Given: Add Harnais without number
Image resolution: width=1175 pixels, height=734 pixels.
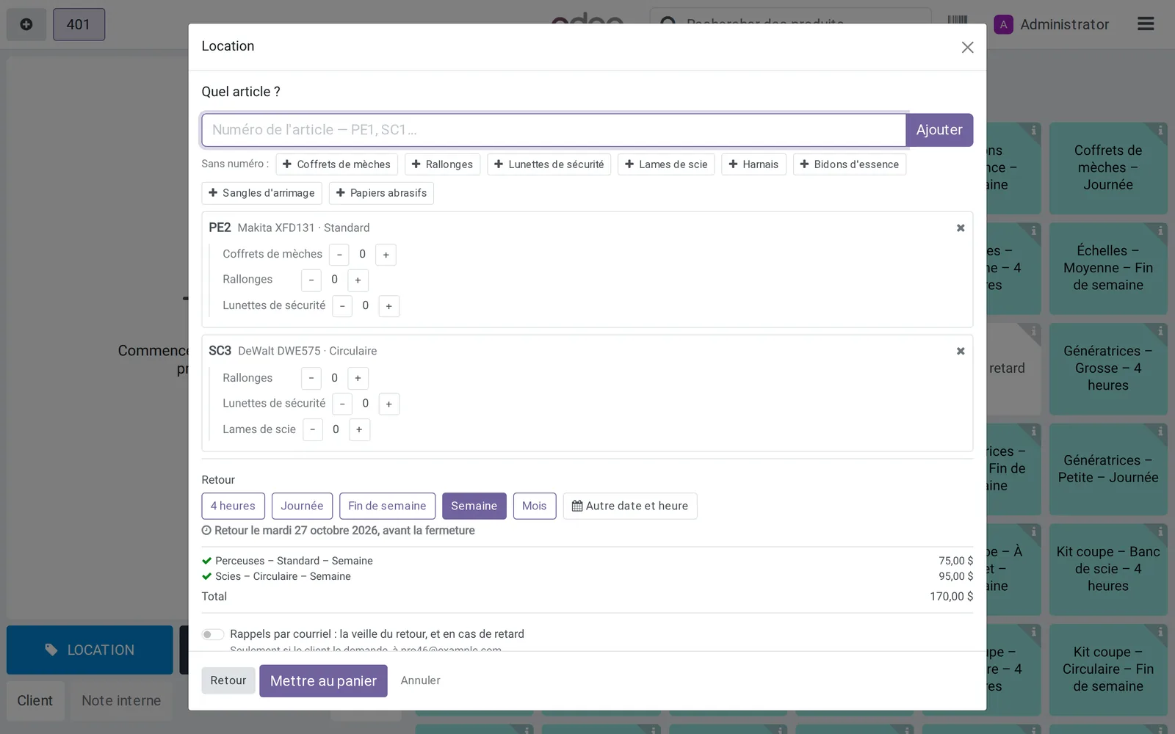Looking at the screenshot, I should (x=753, y=164).
